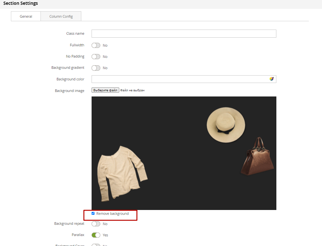
Task: Enable the Fullwidth toggle
Action: pos(96,45)
